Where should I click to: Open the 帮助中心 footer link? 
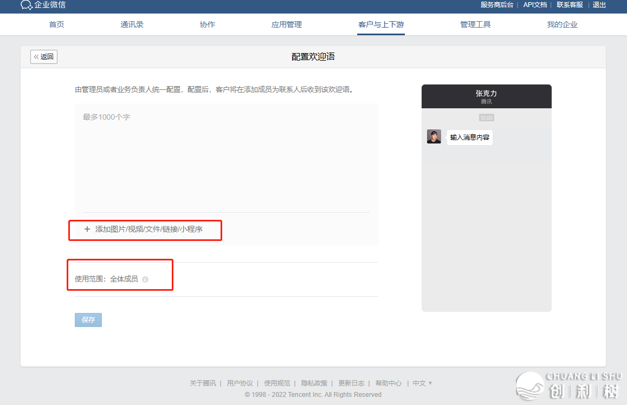pos(388,383)
